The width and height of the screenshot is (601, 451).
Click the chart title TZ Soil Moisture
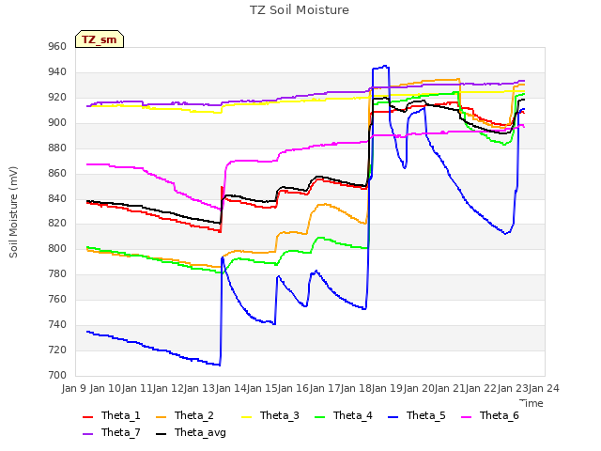click(x=300, y=10)
